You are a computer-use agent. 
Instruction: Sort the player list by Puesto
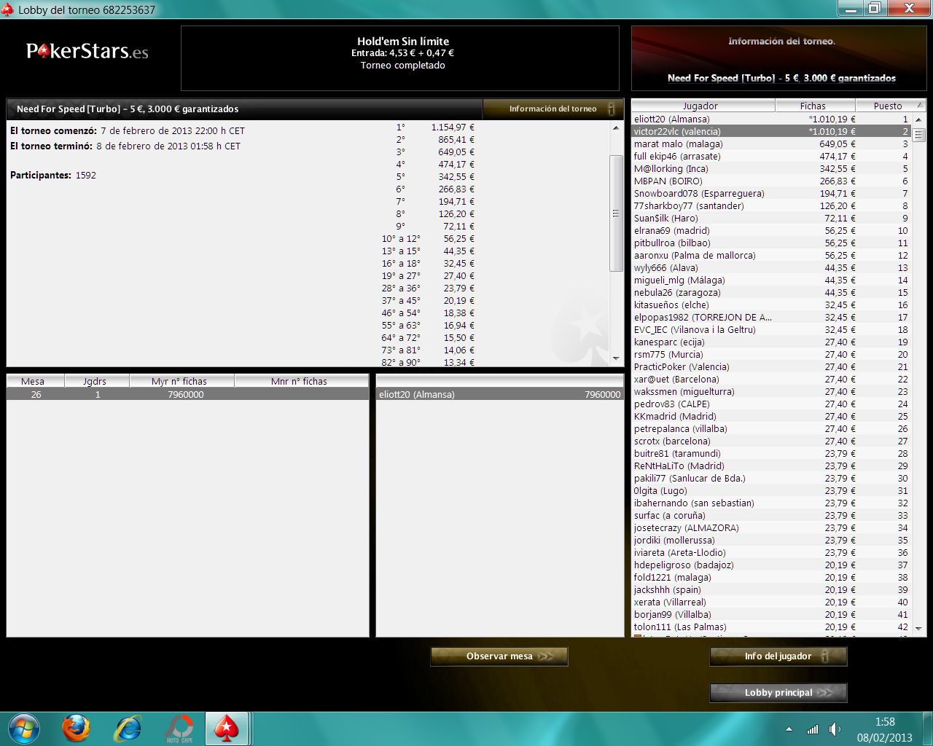tap(889, 106)
